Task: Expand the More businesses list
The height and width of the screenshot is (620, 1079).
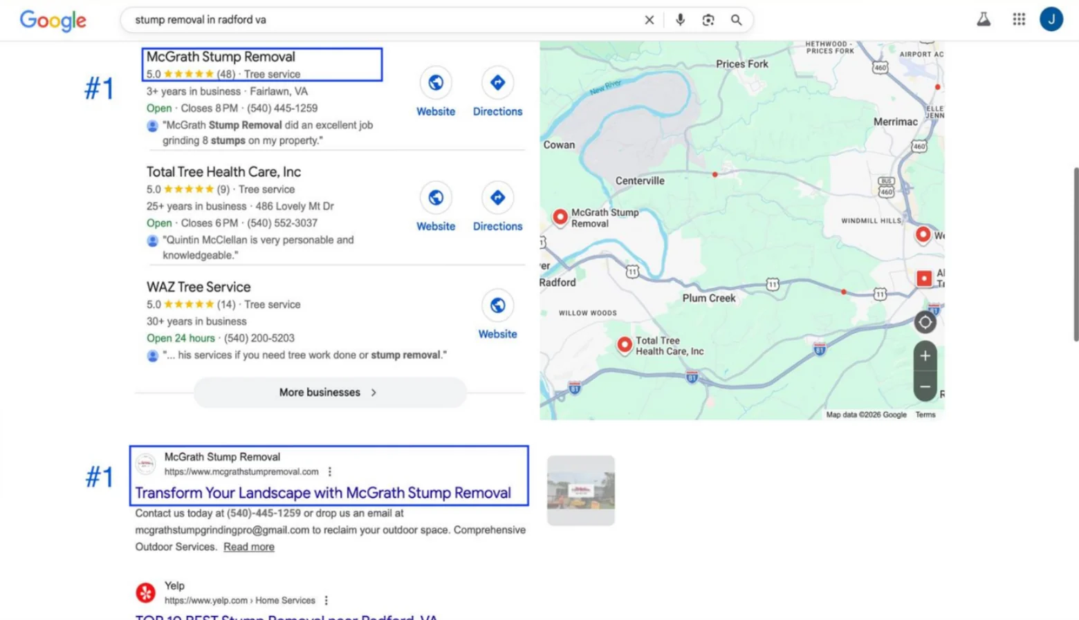Action: coord(330,393)
